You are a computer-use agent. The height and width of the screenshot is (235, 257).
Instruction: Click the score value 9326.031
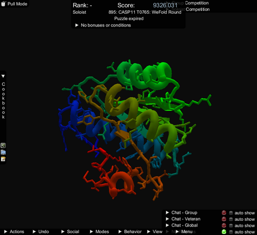[x=165, y=5]
